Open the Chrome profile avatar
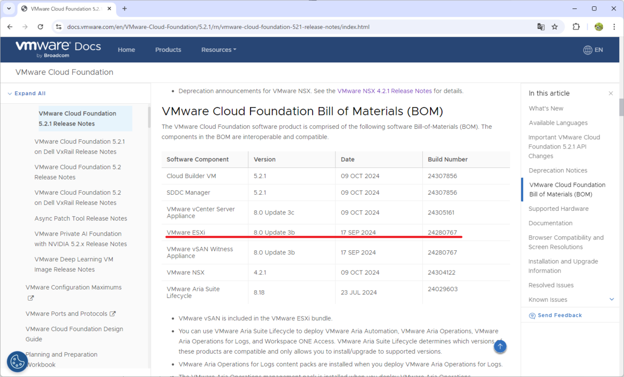Screen dimensions: 624x377 click(599, 26)
